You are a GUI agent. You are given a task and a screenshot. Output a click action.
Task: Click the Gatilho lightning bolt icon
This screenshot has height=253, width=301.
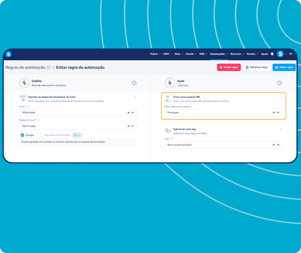pos(24,83)
